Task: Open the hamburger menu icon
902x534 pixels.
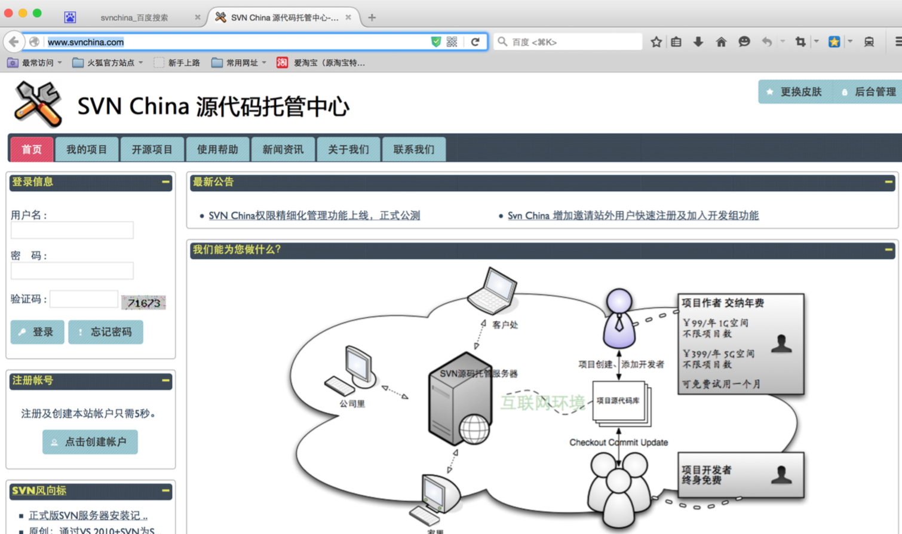Action: click(897, 42)
